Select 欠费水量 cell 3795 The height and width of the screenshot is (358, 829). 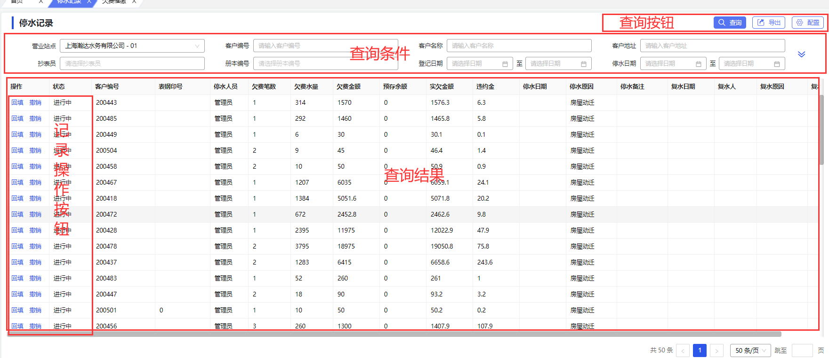click(302, 246)
